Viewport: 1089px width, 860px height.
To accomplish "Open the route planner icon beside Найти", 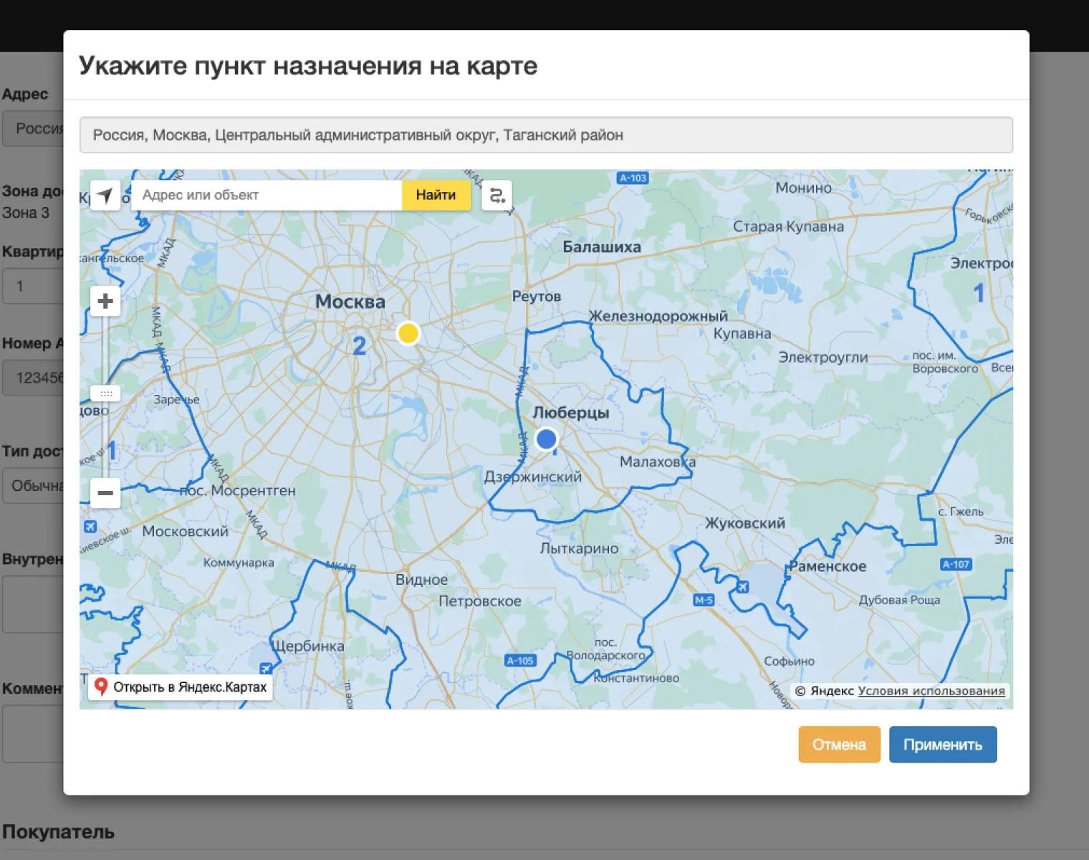I will click(496, 195).
